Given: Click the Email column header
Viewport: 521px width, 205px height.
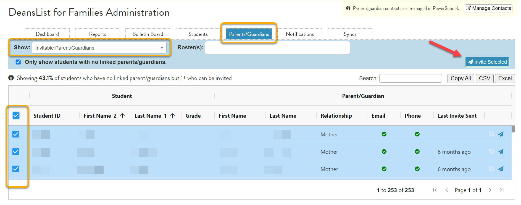Looking at the screenshot, I should (378, 116).
